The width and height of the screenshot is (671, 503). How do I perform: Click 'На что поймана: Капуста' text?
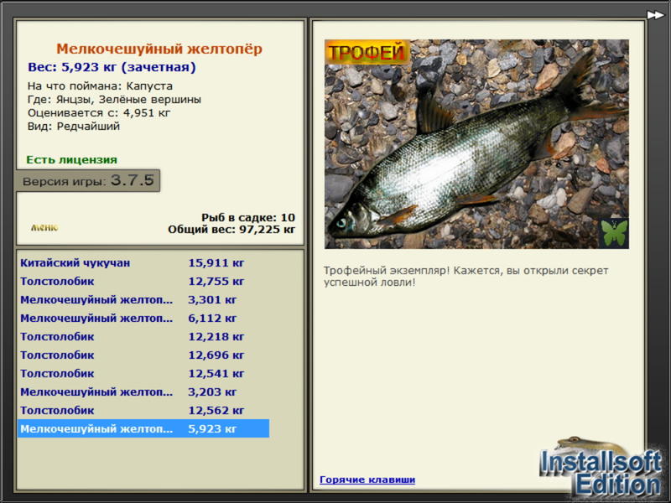click(100, 86)
